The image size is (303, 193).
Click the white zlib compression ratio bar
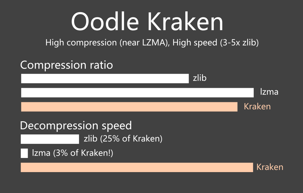pos(105,78)
